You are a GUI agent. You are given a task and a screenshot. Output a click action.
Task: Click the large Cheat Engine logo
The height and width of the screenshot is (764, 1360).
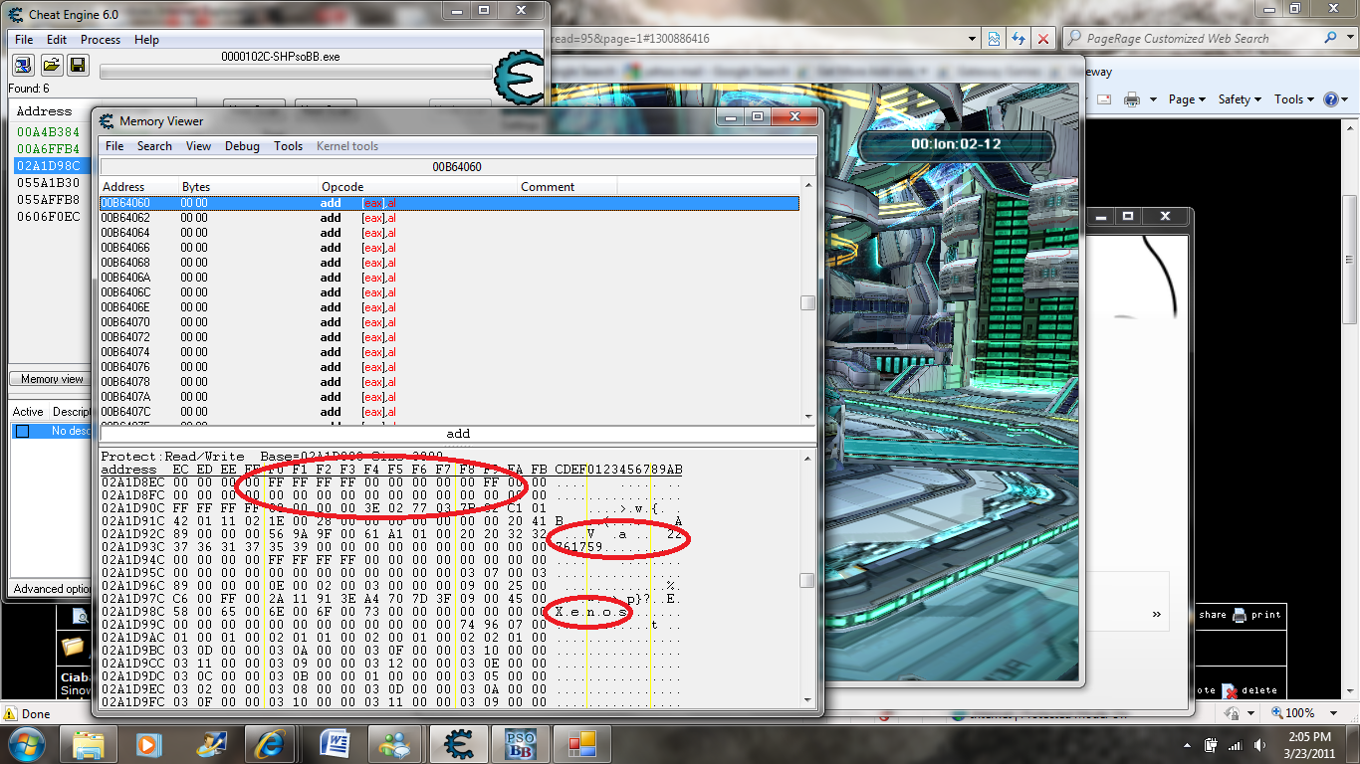pos(519,80)
